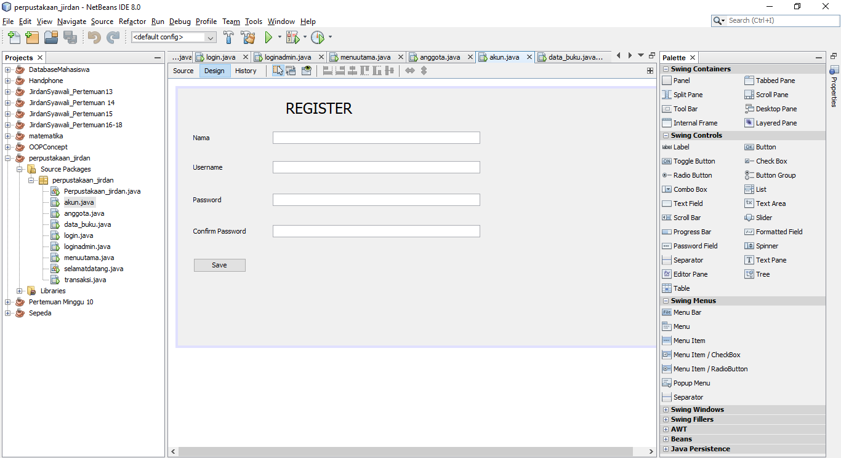Open the default config dropdown
Viewport: 841px width, 458px height.
click(x=210, y=38)
